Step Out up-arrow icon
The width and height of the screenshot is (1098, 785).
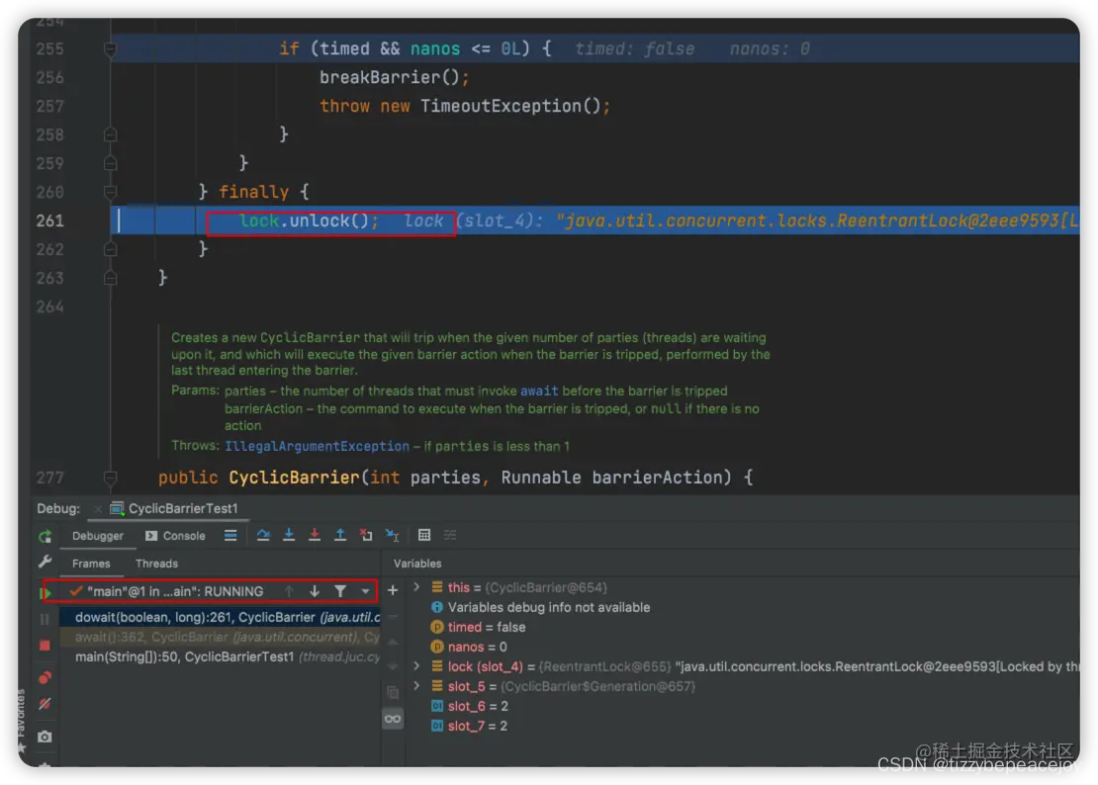[339, 535]
